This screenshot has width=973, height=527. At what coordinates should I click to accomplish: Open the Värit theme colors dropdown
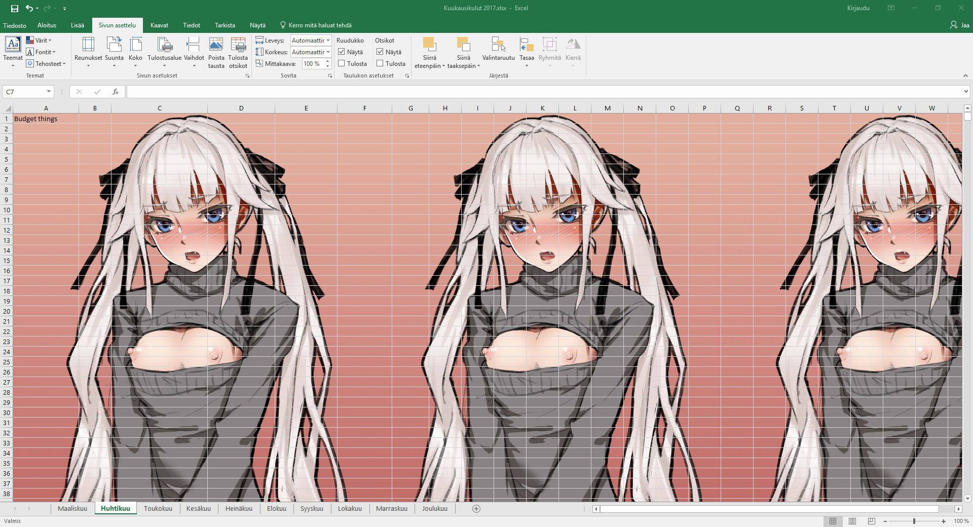(x=39, y=40)
